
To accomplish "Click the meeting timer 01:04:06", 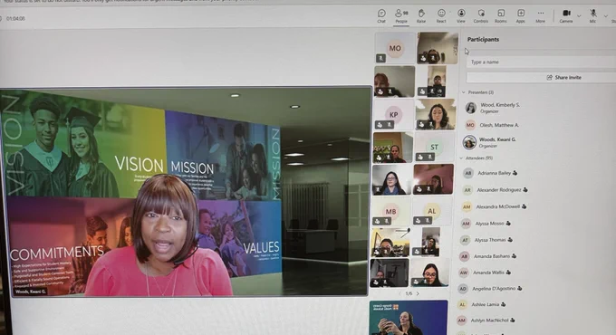I will (15, 18).
